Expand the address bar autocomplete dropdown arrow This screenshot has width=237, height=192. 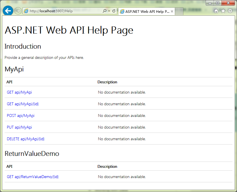tap(109, 11)
